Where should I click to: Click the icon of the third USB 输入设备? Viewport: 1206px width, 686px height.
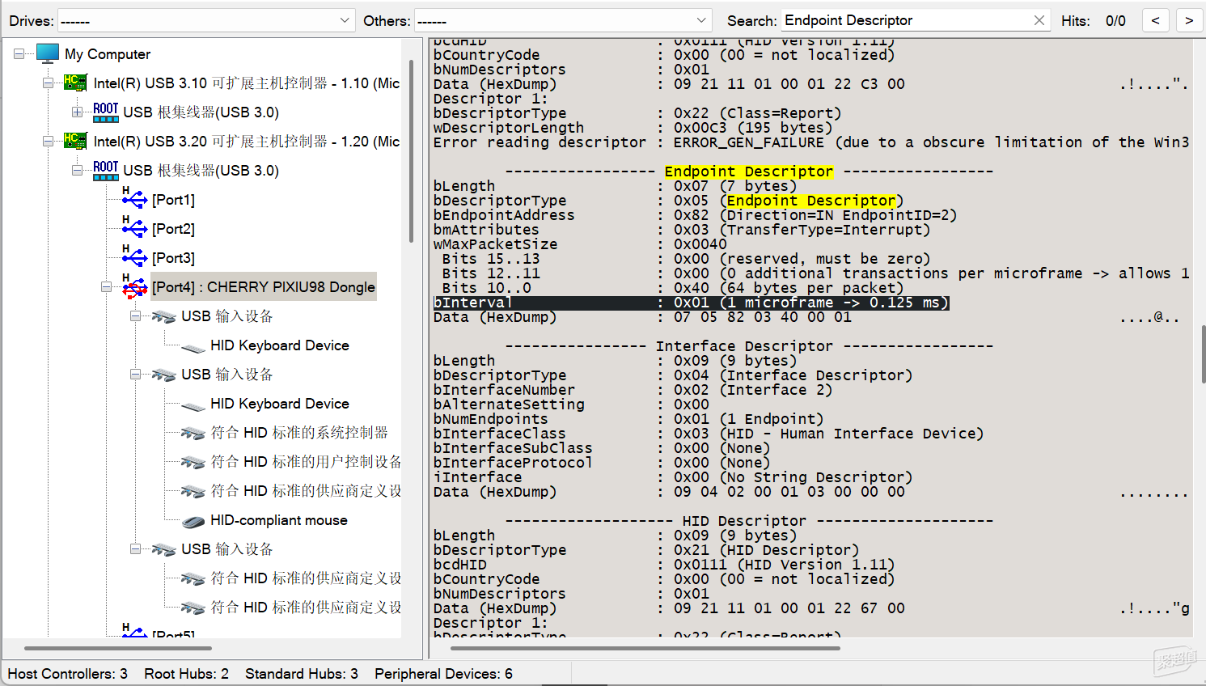pos(163,549)
